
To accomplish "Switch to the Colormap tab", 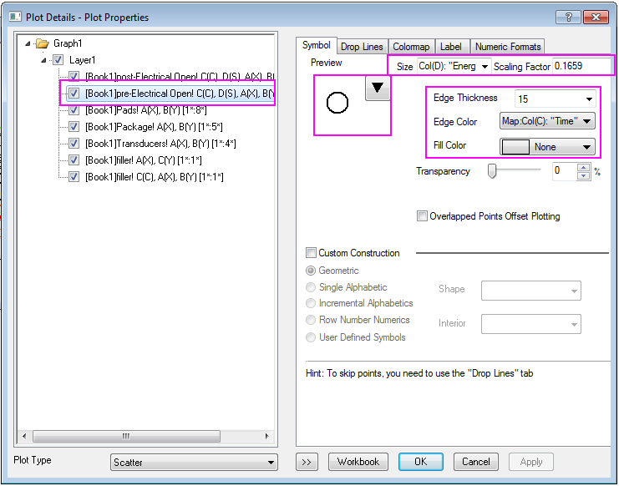I will pyautogui.click(x=411, y=47).
